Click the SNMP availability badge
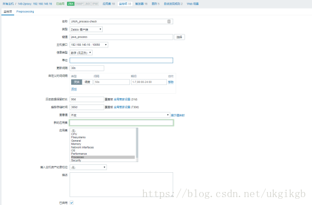This screenshot has height=205, width=312. [x=79, y=4]
